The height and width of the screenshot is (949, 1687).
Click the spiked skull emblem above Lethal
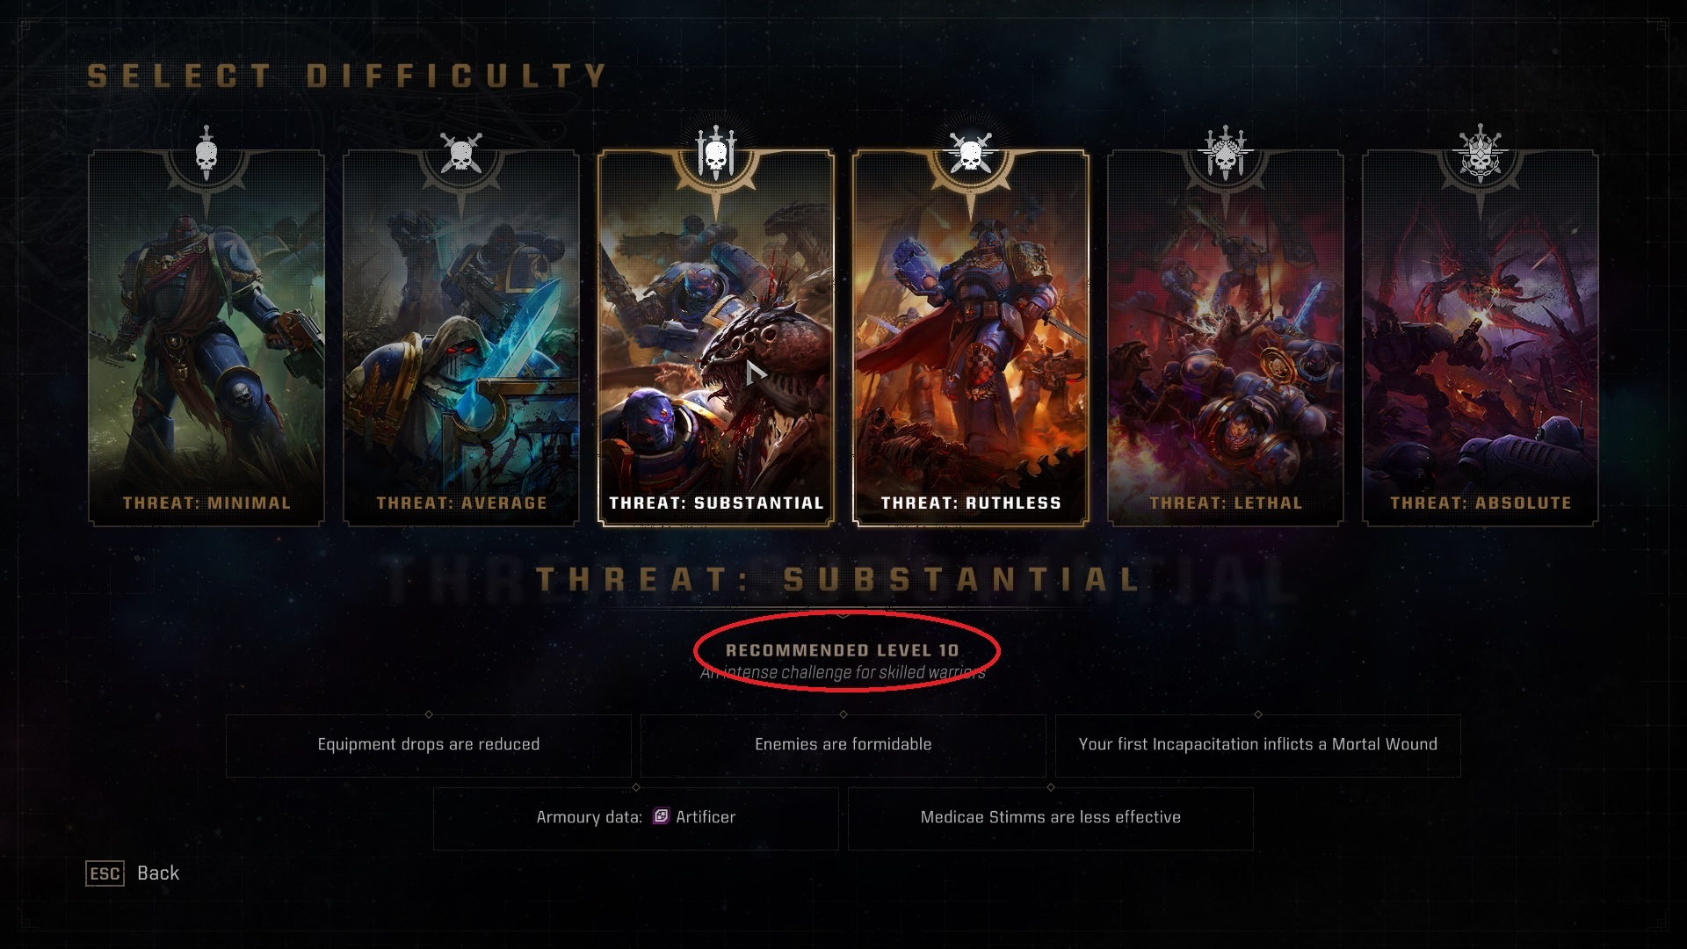coord(1226,154)
